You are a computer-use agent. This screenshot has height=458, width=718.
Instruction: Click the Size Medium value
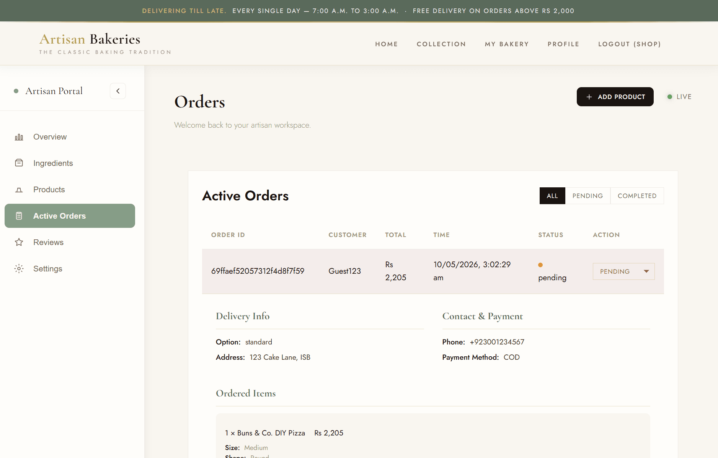tap(256, 448)
